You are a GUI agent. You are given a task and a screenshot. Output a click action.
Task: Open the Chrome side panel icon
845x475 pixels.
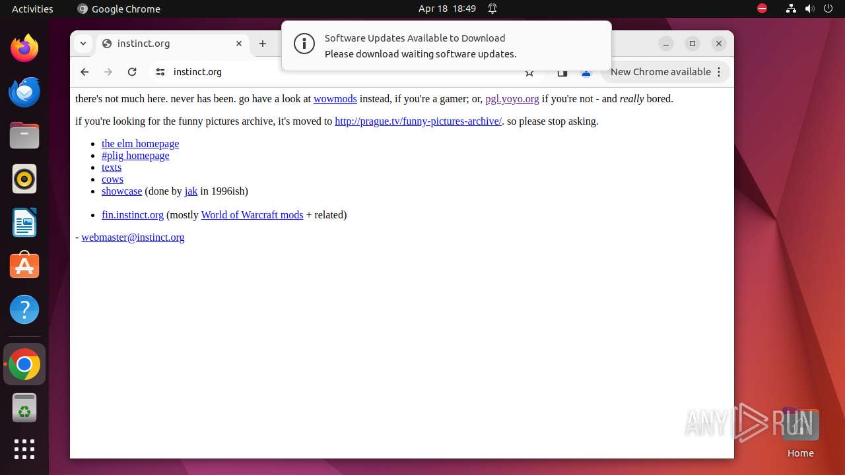(x=562, y=73)
